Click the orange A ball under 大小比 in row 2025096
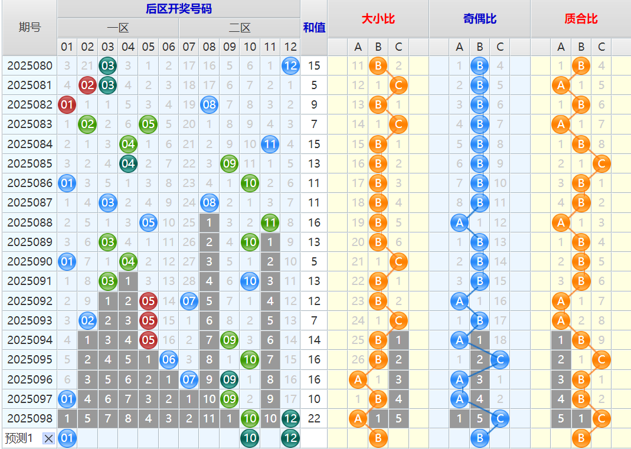The height and width of the screenshot is (449, 631). tap(358, 379)
